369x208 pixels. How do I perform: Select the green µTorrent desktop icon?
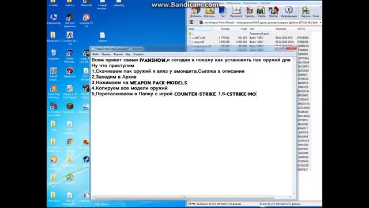pyautogui.click(x=70, y=179)
